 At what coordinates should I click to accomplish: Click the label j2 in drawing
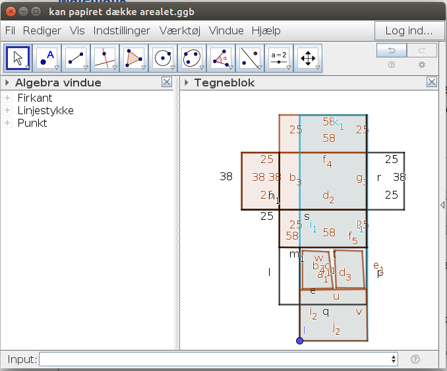pos(336,328)
